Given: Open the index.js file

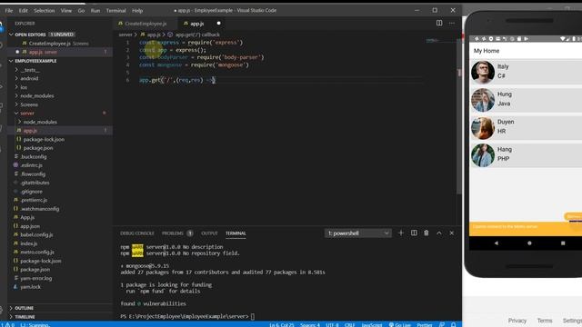Looking at the screenshot, I should tap(28, 243).
